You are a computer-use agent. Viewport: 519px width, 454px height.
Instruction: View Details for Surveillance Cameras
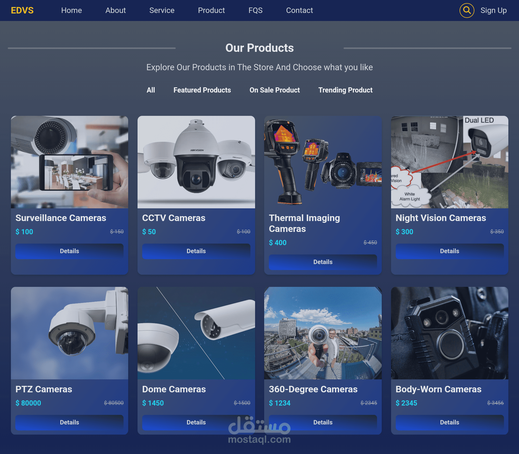coord(69,251)
